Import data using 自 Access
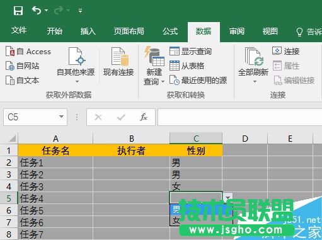Screen dimensions: 322x240 [28, 52]
